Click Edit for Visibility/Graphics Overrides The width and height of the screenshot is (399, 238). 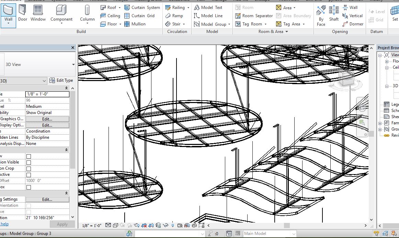pos(47,119)
